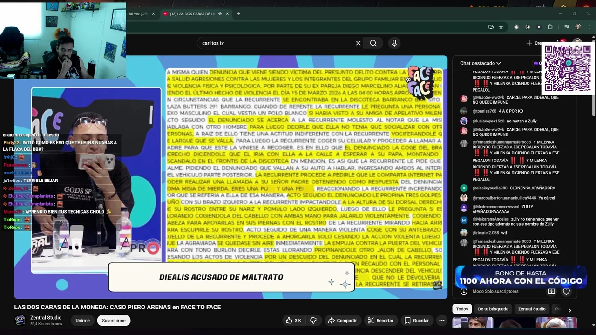Screen dimensions: 596x335
Task: Click the video title 'LAS DOS CARAS DE LA MONEDA'
Action: pos(117,307)
